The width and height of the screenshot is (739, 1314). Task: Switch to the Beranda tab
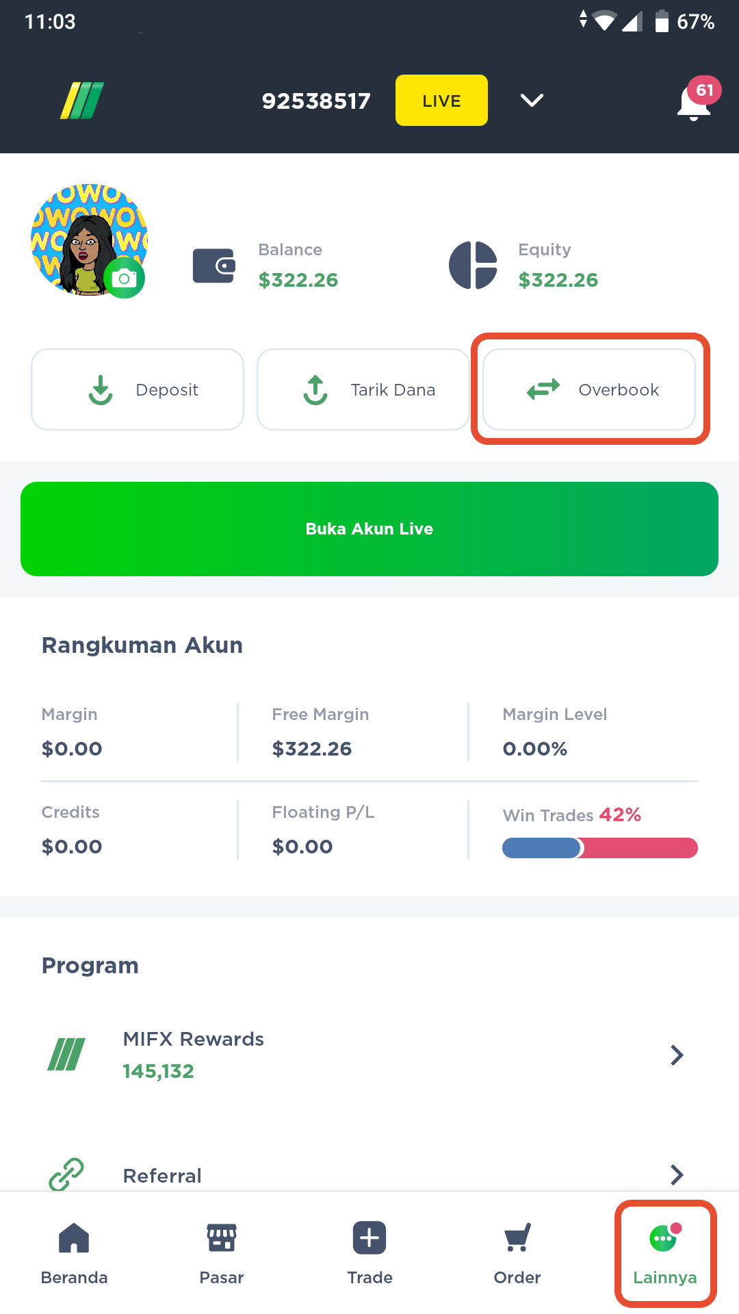[x=74, y=1253]
